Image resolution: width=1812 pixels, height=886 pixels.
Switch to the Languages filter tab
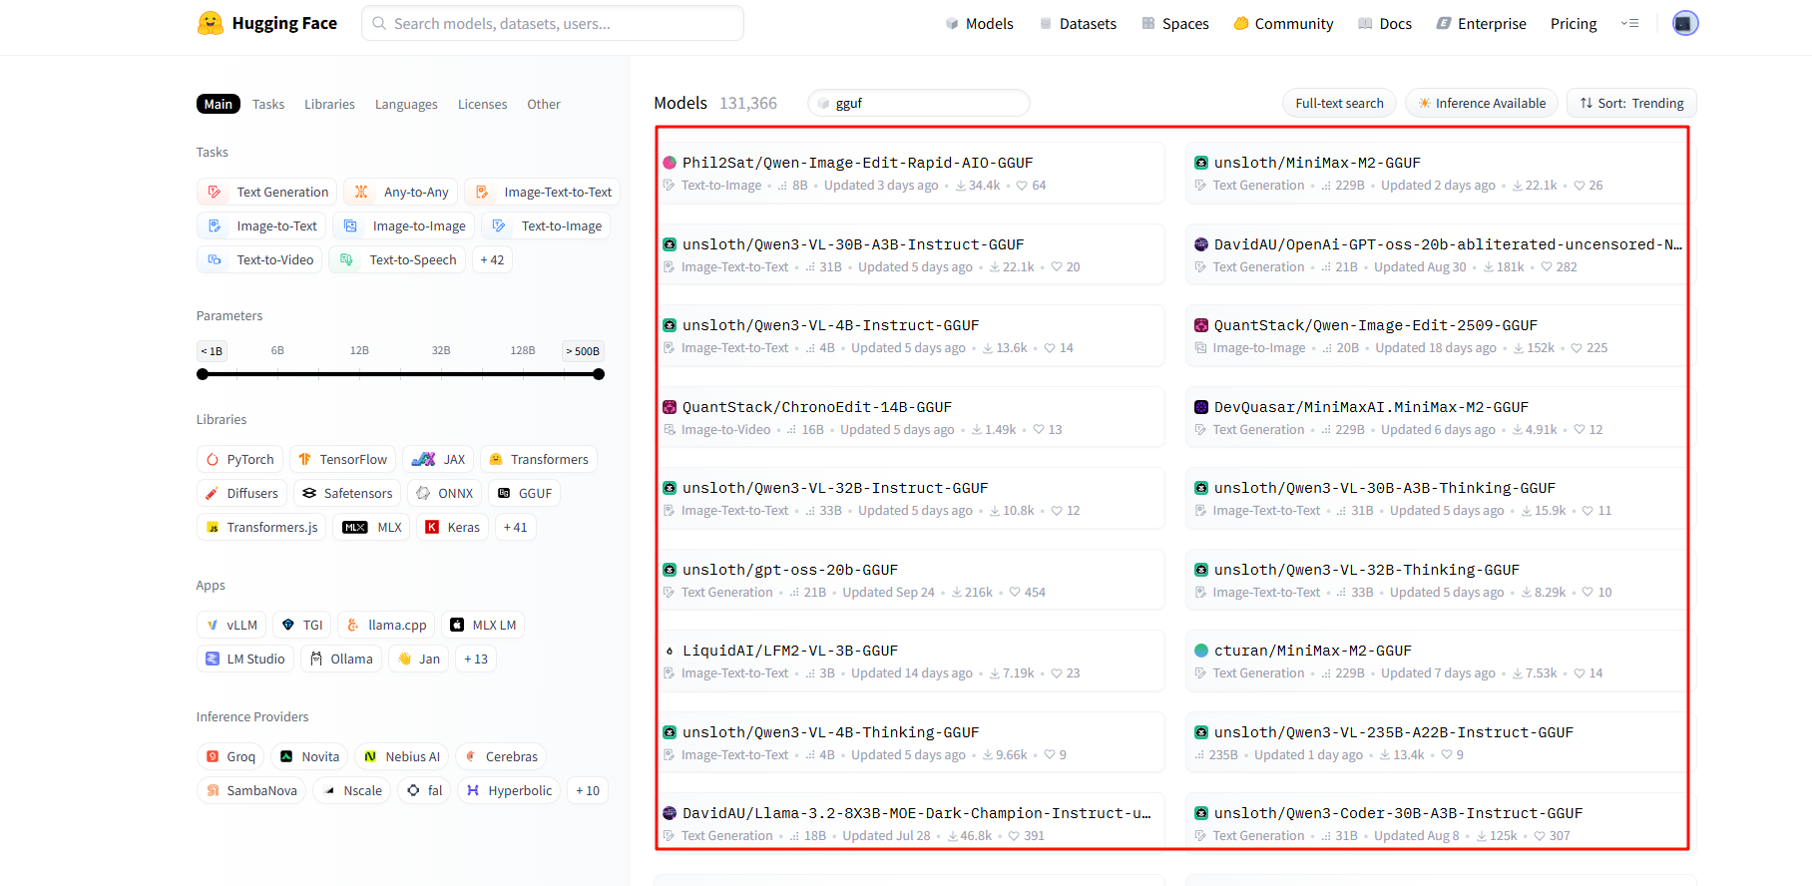click(406, 105)
